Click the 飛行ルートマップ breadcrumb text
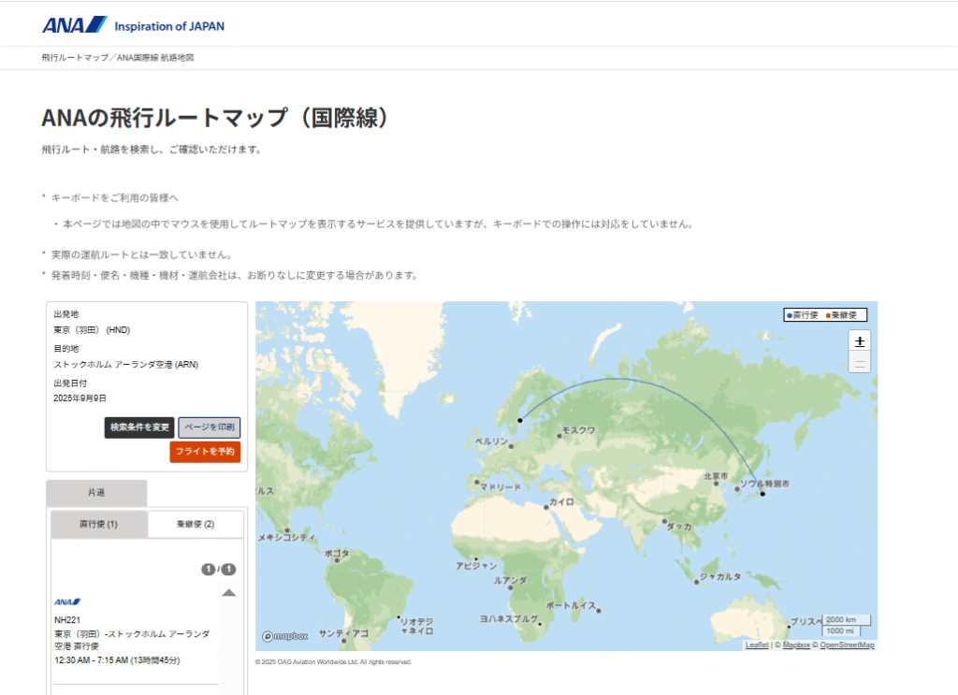This screenshot has height=695, width=958. [75, 57]
